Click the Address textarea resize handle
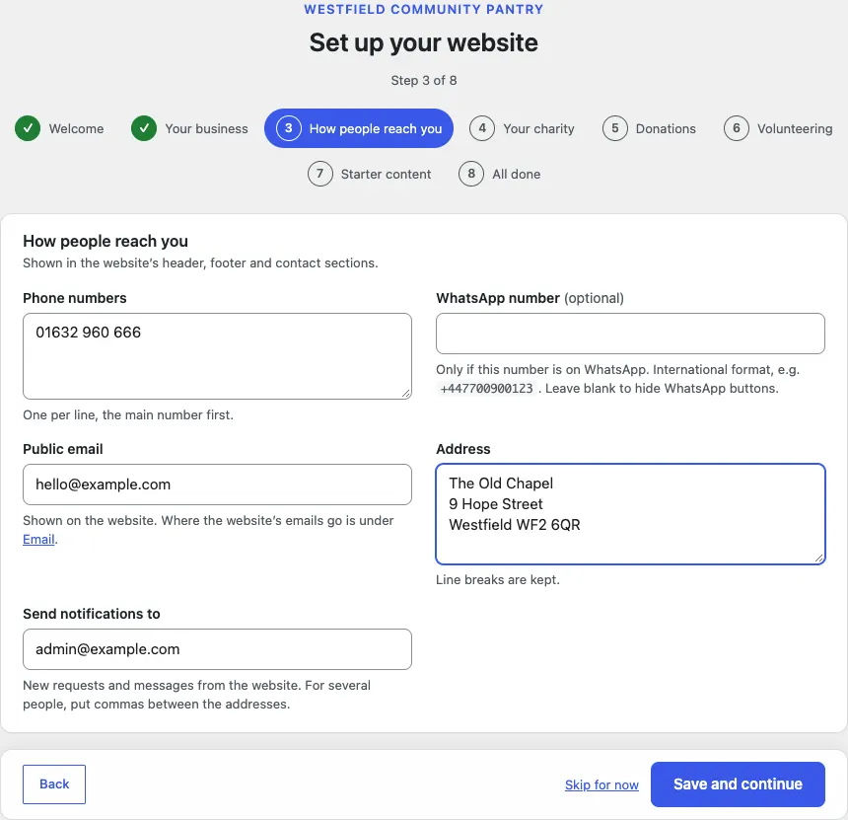The image size is (848, 820). tap(819, 559)
